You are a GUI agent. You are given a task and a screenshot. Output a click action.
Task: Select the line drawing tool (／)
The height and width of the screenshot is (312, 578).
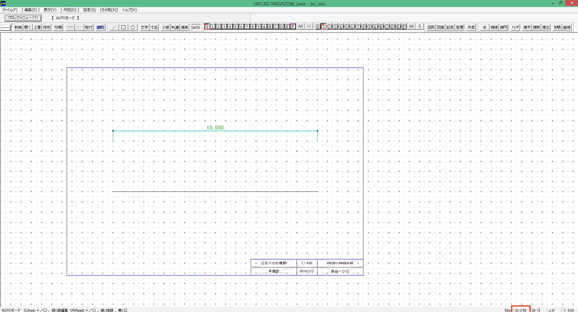(114, 27)
